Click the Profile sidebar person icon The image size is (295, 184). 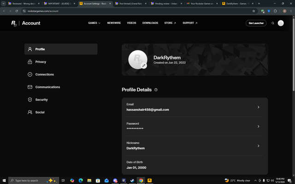click(x=30, y=49)
